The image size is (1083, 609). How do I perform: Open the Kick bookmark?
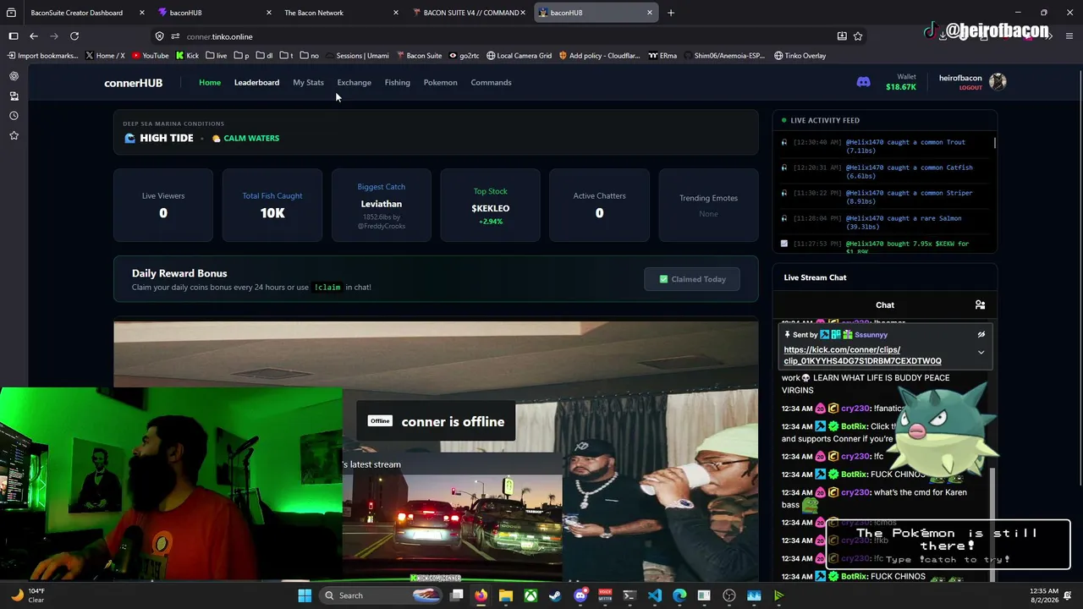(187, 56)
